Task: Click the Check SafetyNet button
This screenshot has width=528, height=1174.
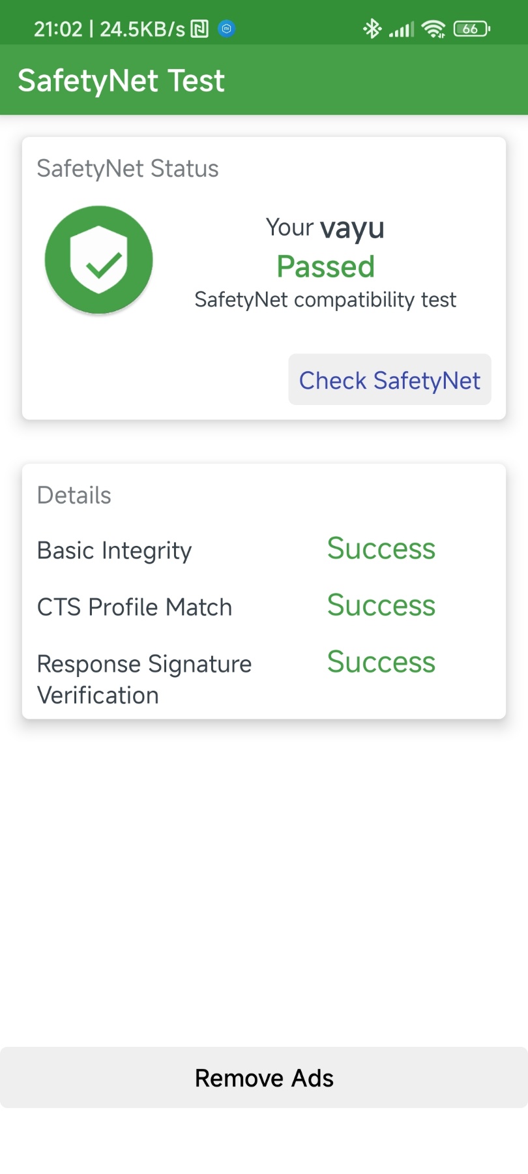Action: point(390,380)
